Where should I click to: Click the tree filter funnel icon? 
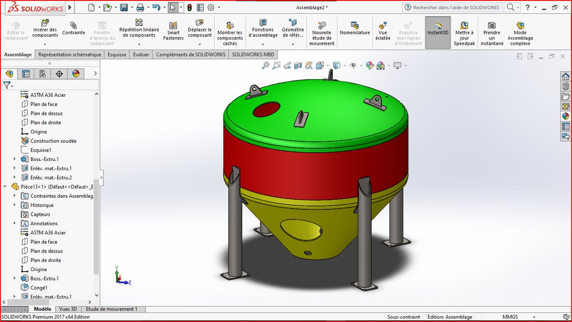tap(7, 85)
